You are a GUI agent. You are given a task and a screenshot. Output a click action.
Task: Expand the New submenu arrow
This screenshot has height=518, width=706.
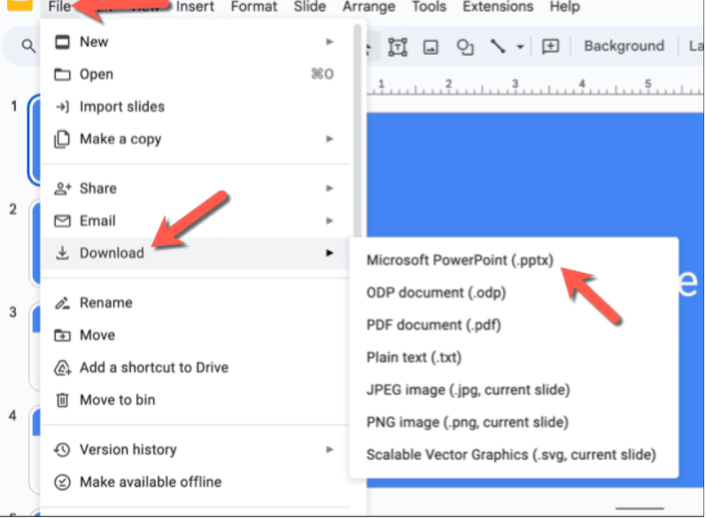[x=330, y=42]
